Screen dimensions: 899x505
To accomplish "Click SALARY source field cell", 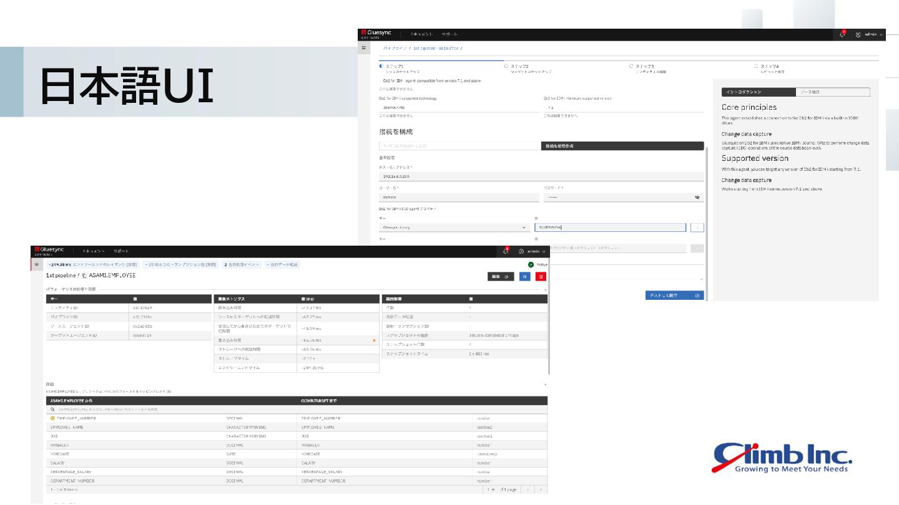I will 57,463.
